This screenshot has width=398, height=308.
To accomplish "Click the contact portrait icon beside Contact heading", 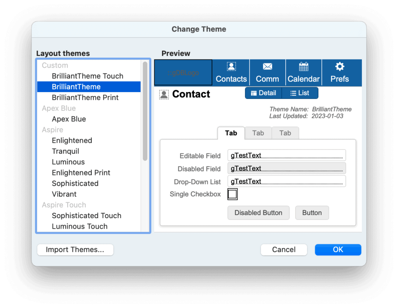I will point(164,94).
